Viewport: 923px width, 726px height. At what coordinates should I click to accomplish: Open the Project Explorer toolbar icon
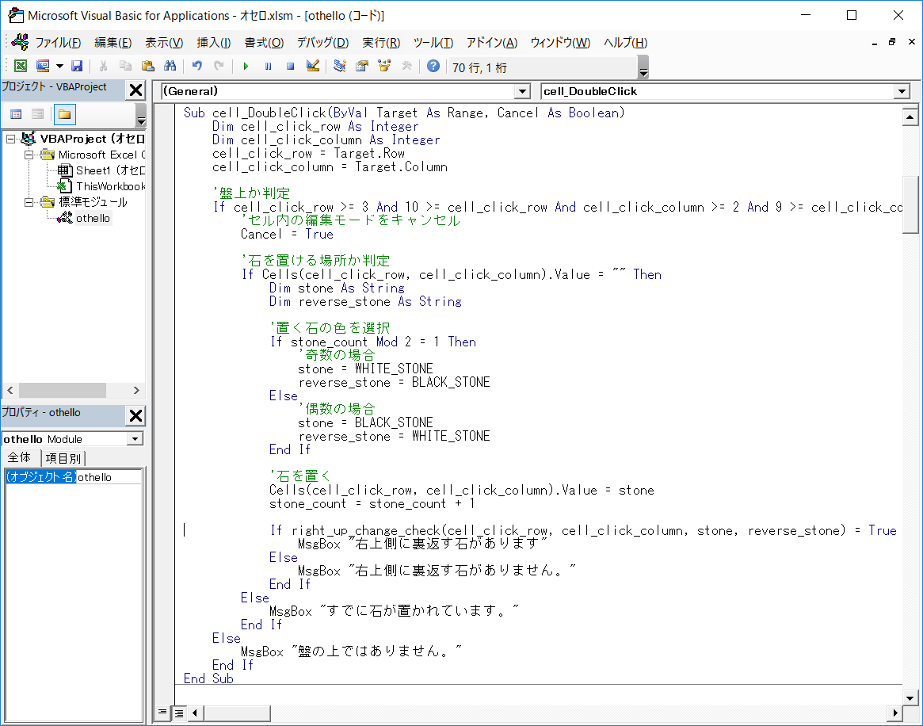340,67
